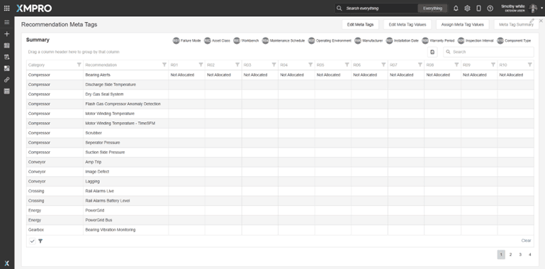The width and height of the screenshot is (545, 269).
Task: Open filter for R04 column
Action: pos(310,65)
